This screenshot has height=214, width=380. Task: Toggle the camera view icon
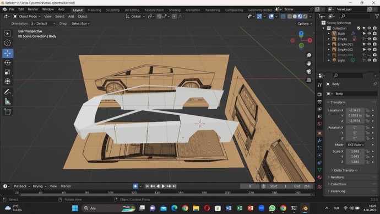point(308,72)
